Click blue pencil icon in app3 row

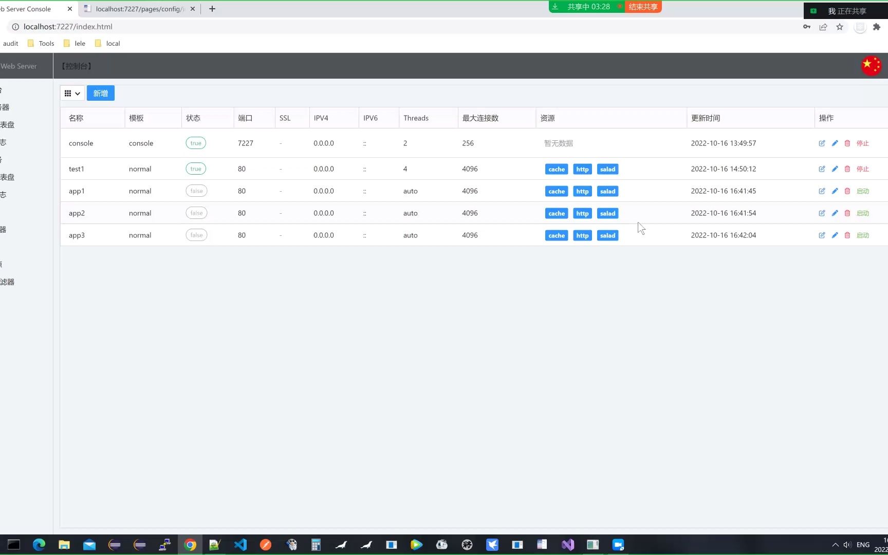coord(835,235)
